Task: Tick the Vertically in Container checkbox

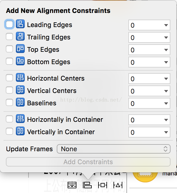Action: [x=9, y=132]
